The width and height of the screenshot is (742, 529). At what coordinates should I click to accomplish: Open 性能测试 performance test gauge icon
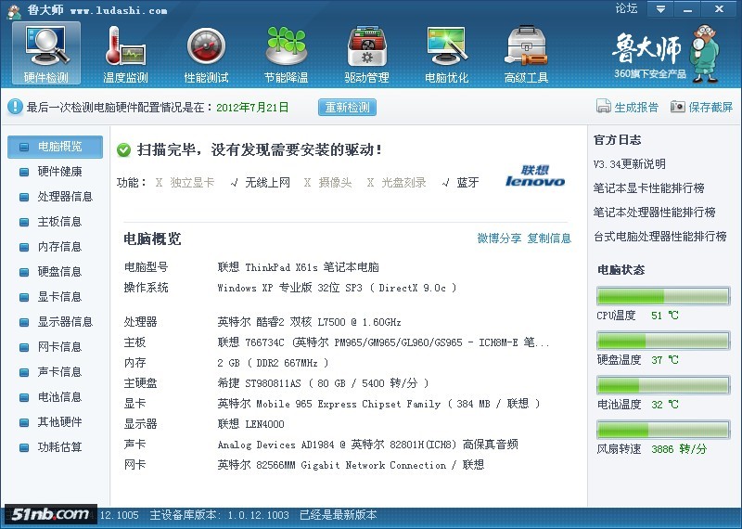pos(206,53)
